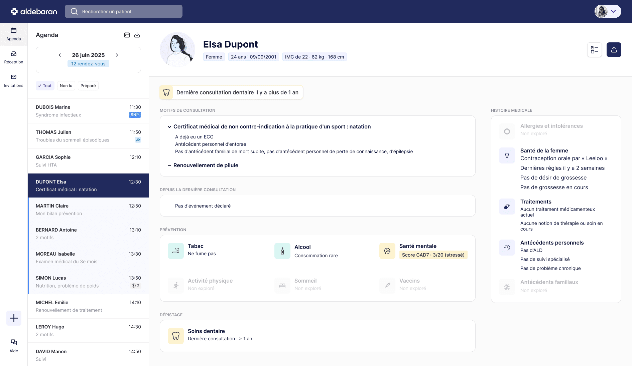Click the Femme gender tag
The width and height of the screenshot is (632, 366).
pyautogui.click(x=214, y=57)
